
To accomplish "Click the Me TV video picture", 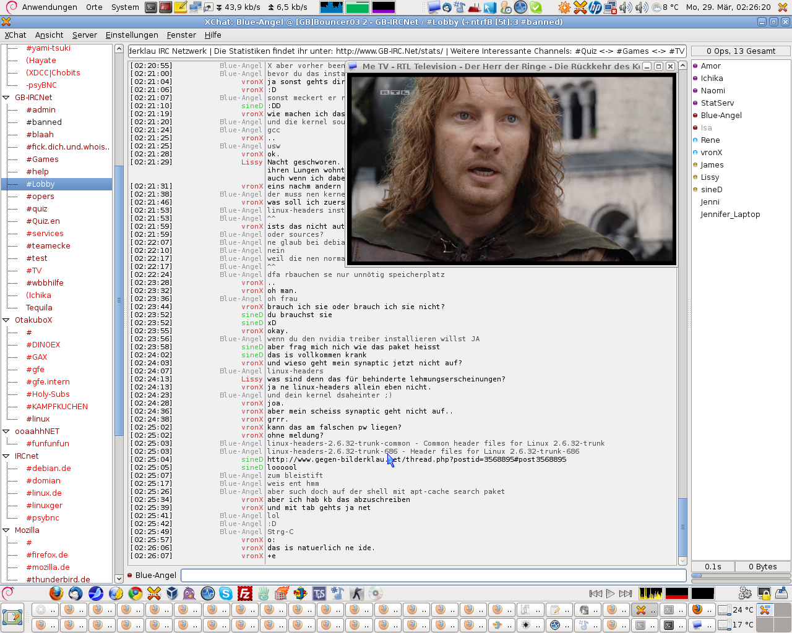I will pyautogui.click(x=511, y=170).
